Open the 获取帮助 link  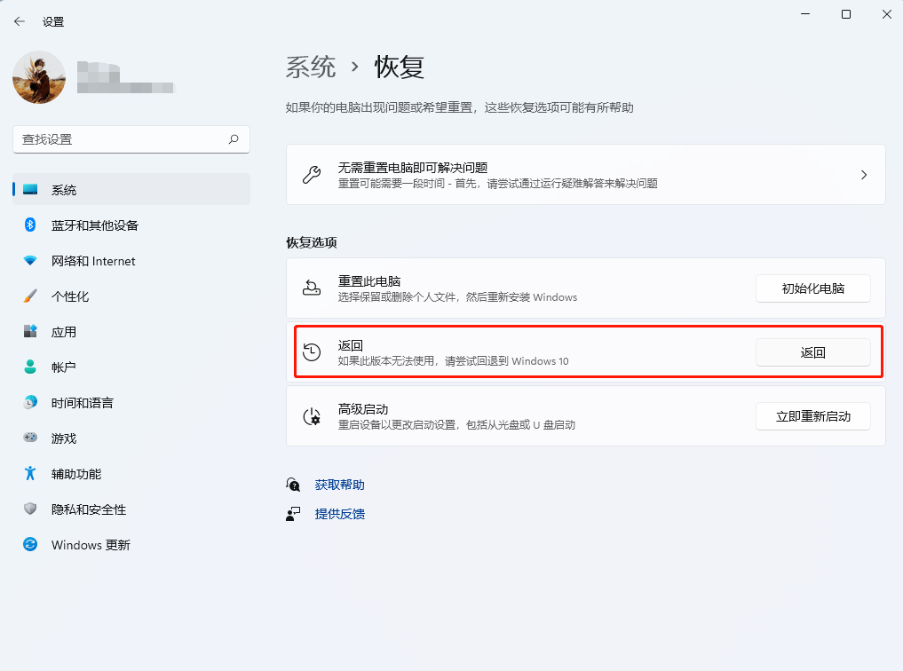point(340,485)
